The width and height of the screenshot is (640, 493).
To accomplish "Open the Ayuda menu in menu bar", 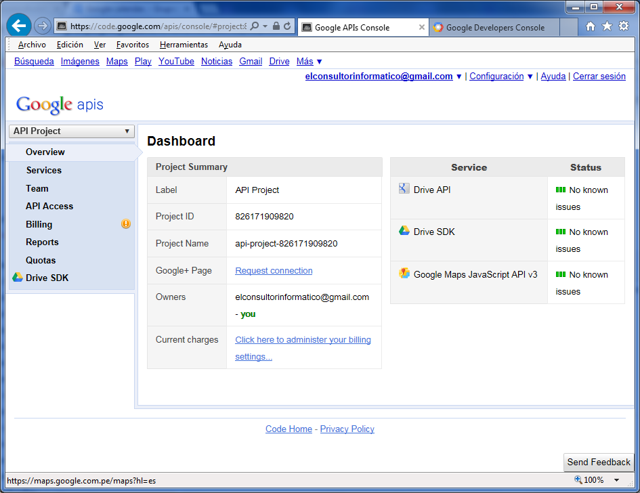I will 230,45.
